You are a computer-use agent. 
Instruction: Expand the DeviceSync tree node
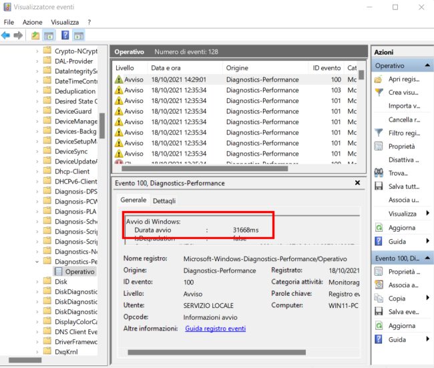37,152
